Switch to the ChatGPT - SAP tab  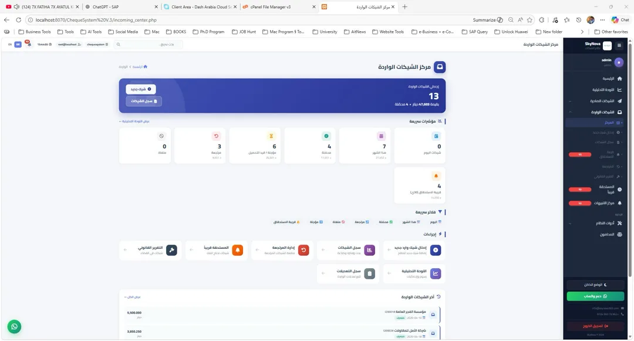pyautogui.click(x=122, y=7)
